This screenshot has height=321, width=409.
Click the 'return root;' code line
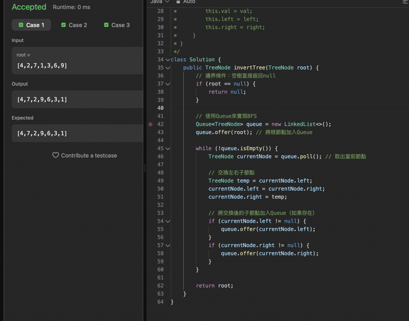tap(214, 286)
